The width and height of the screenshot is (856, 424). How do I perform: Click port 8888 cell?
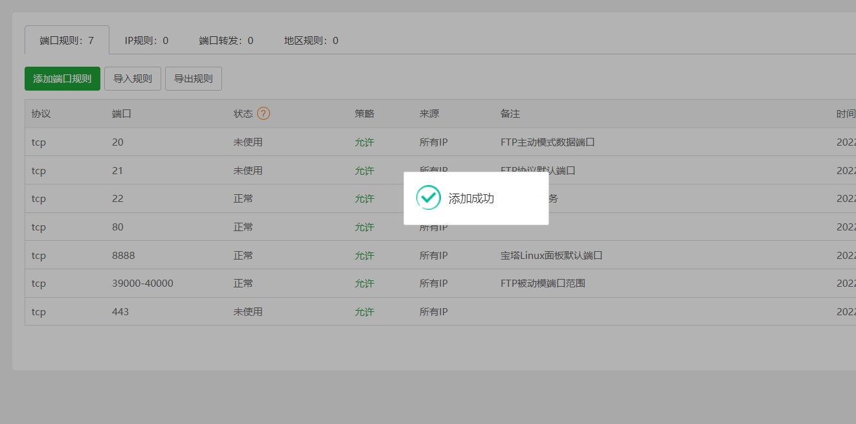tap(124, 255)
